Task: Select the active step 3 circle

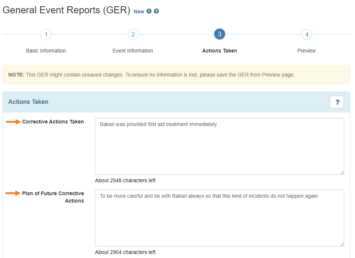Action: [220, 34]
